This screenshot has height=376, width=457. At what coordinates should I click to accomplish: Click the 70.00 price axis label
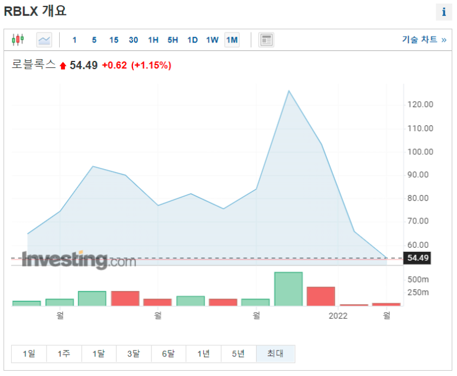pos(418,221)
